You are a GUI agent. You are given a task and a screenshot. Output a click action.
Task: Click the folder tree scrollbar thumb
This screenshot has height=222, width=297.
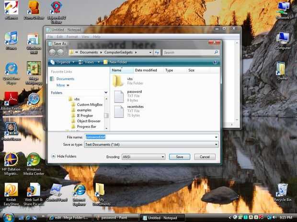point(106,116)
